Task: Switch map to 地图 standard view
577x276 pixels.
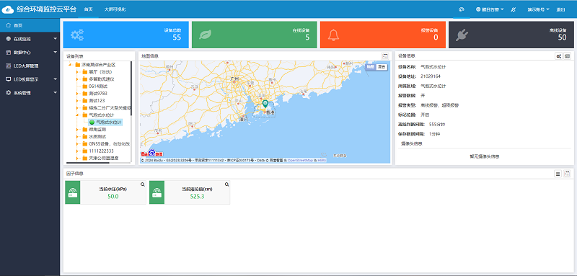Action: 371,67
